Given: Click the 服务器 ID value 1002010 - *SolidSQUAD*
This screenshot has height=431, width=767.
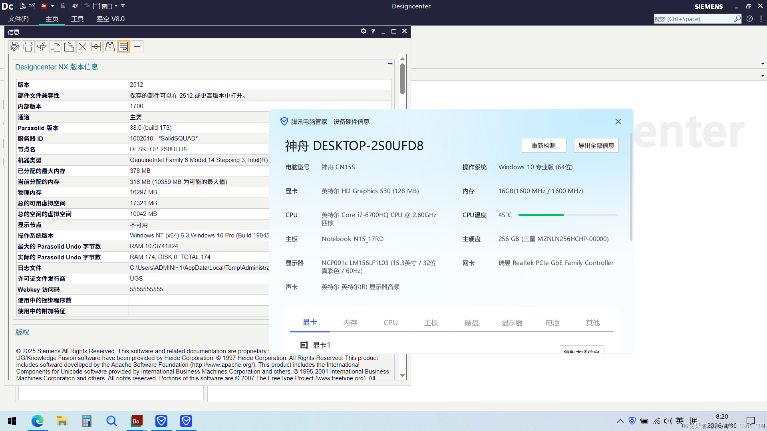Looking at the screenshot, I should coord(164,138).
